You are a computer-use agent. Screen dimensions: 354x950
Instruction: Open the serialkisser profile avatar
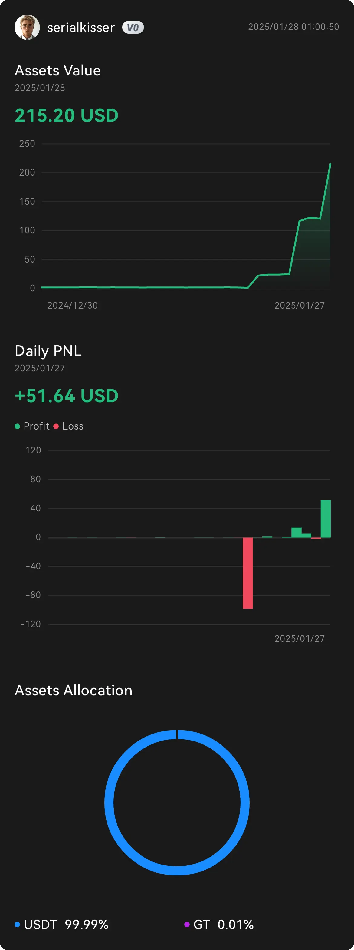[x=27, y=27]
